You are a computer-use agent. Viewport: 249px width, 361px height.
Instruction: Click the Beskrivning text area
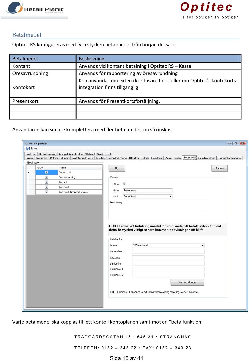point(166,206)
